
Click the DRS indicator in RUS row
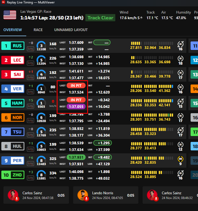[30, 49]
